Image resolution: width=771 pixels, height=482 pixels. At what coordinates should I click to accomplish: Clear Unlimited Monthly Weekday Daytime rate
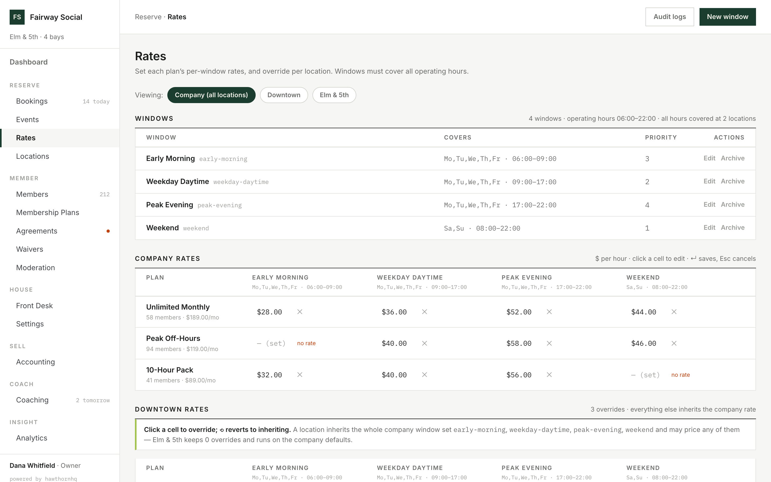(x=424, y=312)
